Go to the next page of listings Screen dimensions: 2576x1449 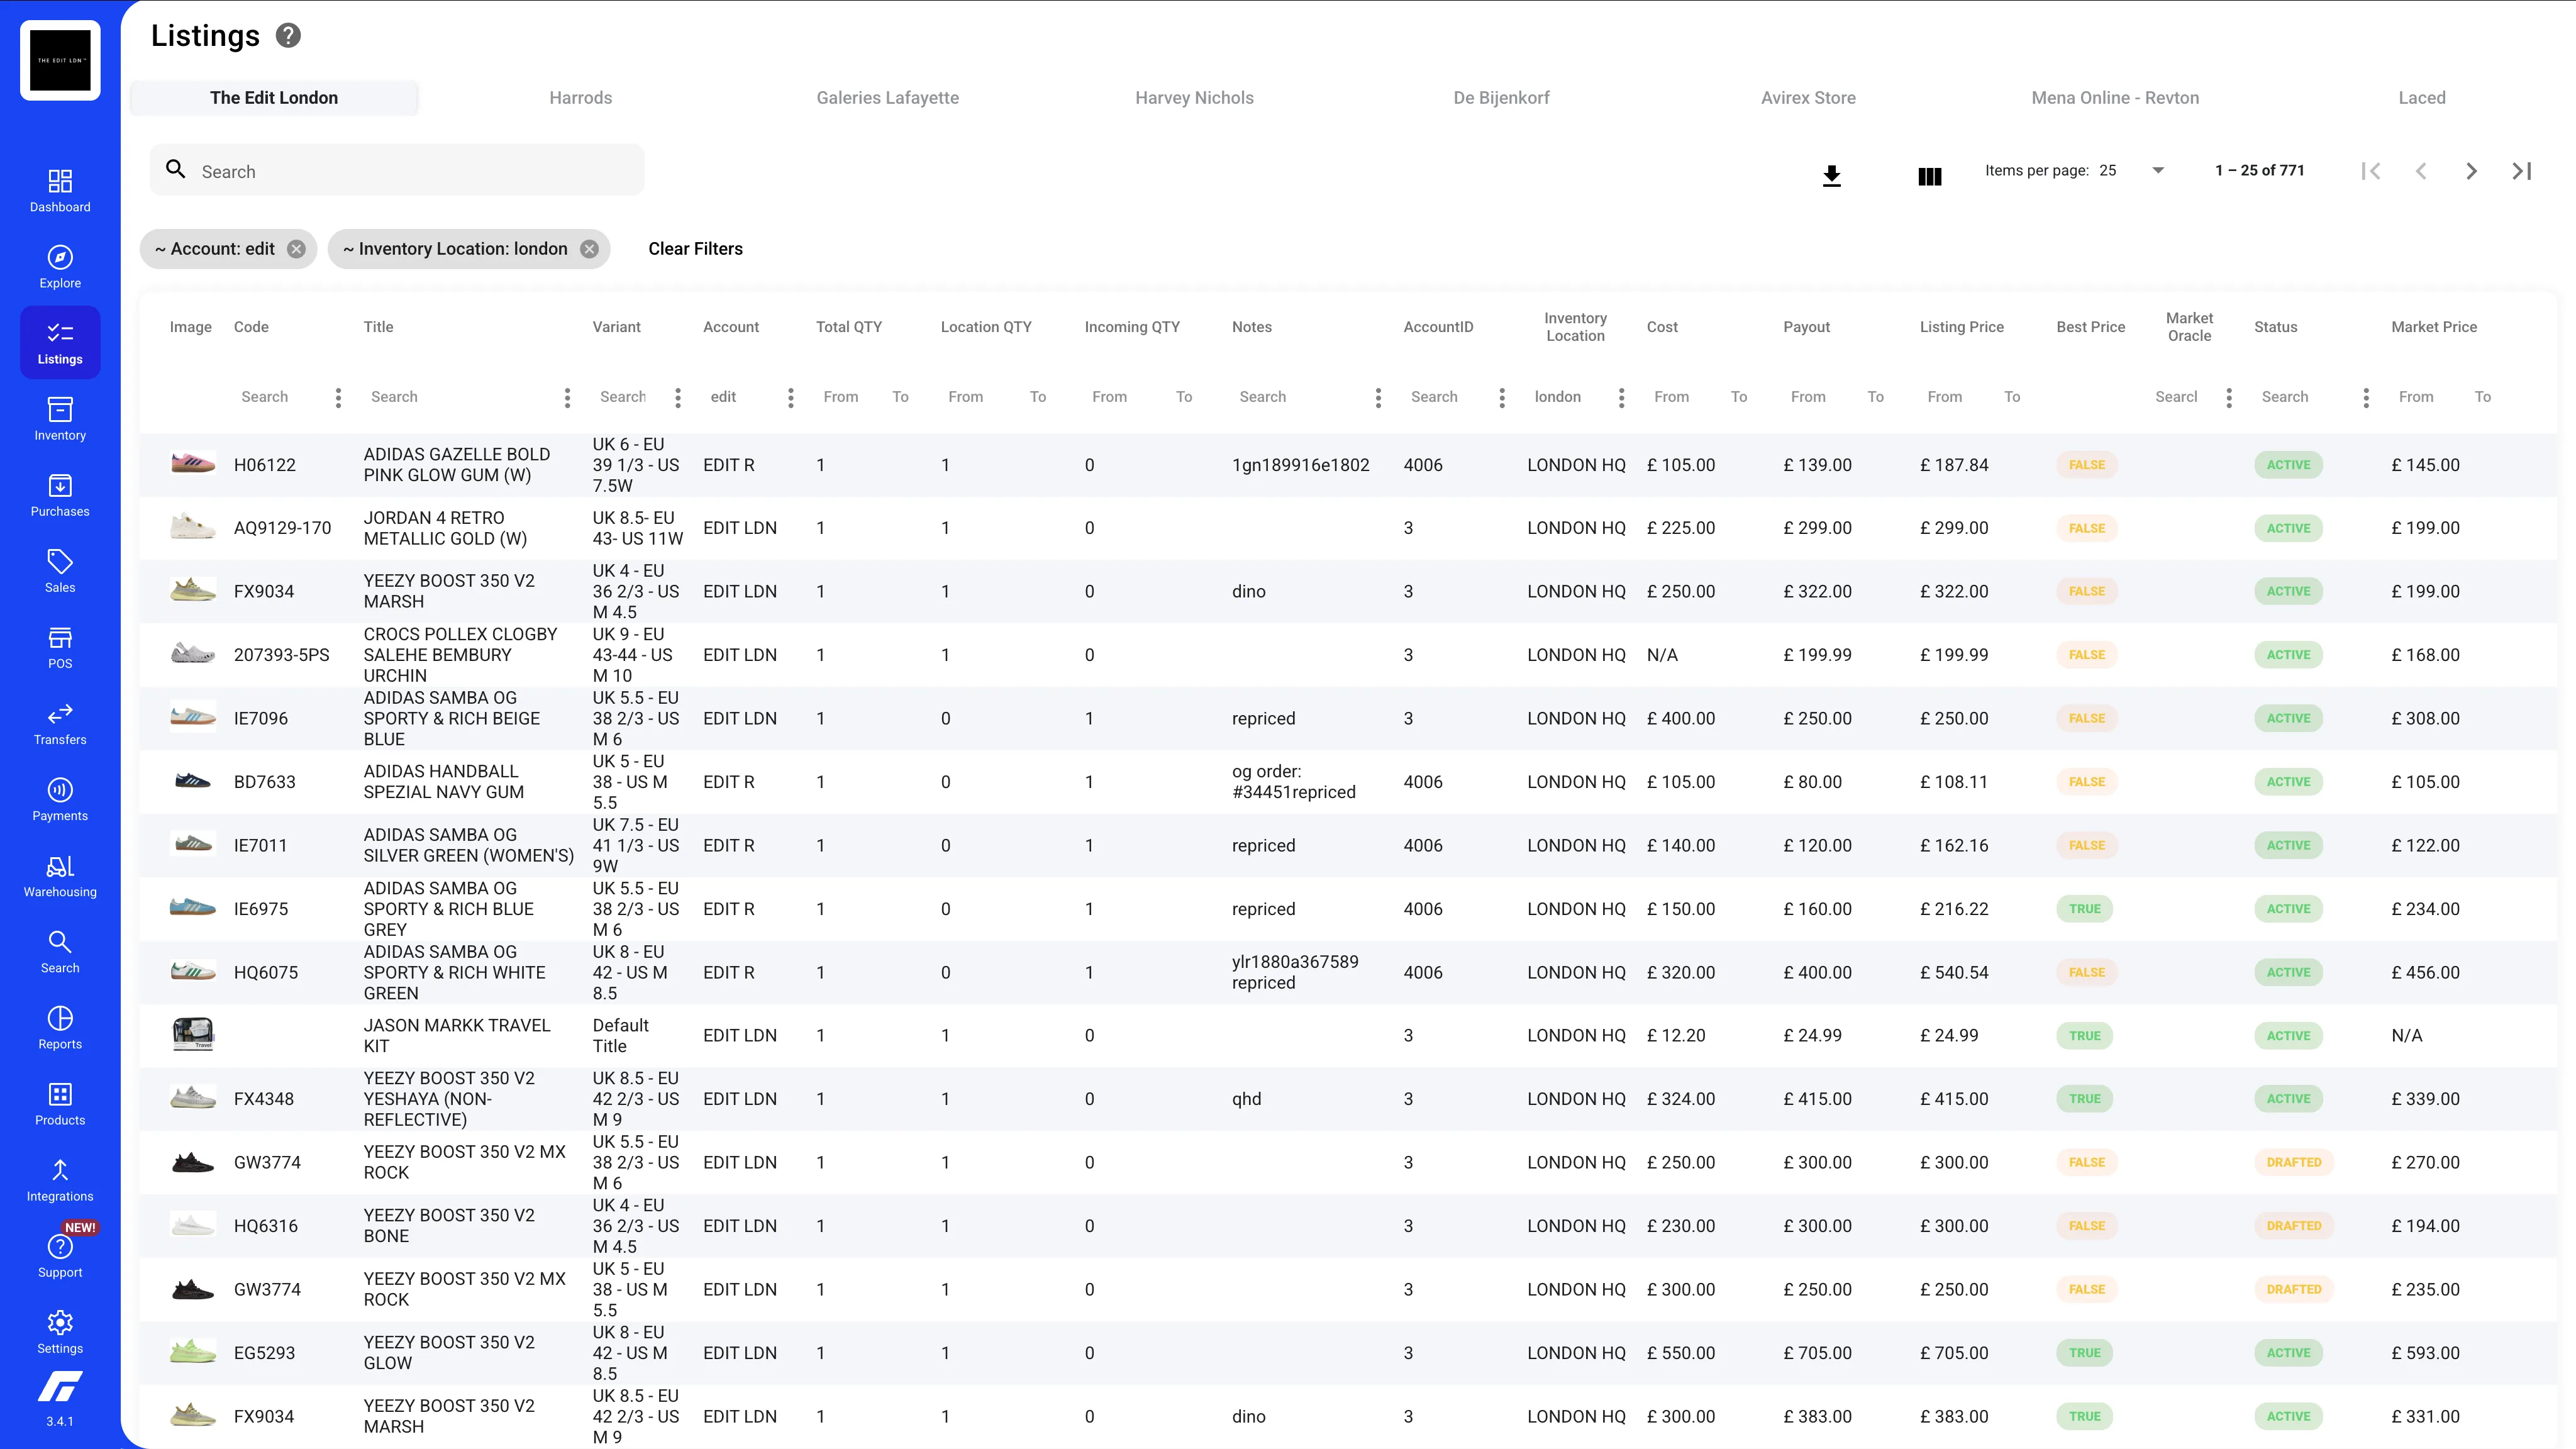pyautogui.click(x=2471, y=170)
